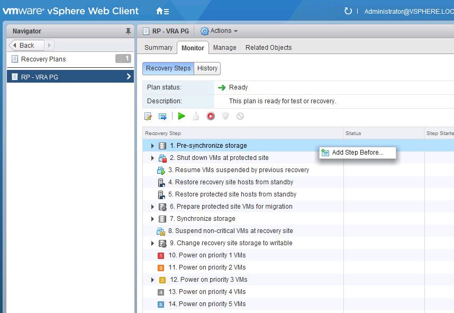Viewport: 454px width, 313px height.
Task: Expand the Shut down VMs step
Action: coord(152,158)
